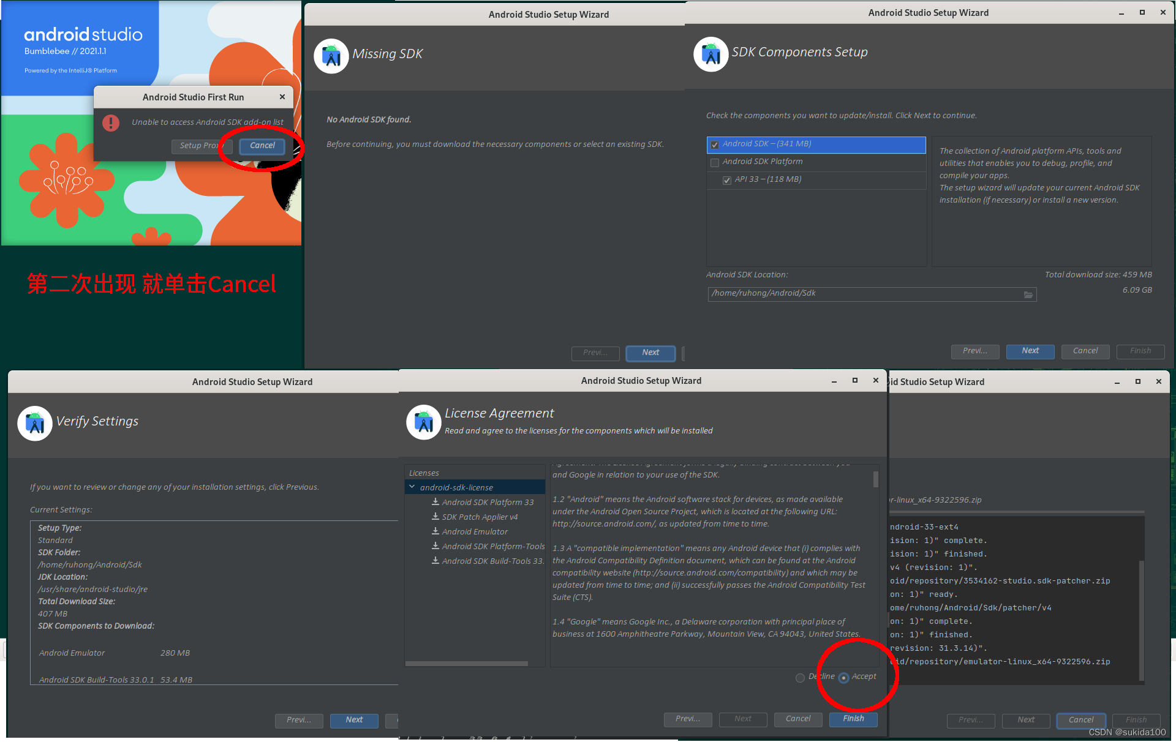This screenshot has width=1176, height=742.
Task: Click the 'Android Emulator' row in Verify Settings
Action: tap(115, 653)
